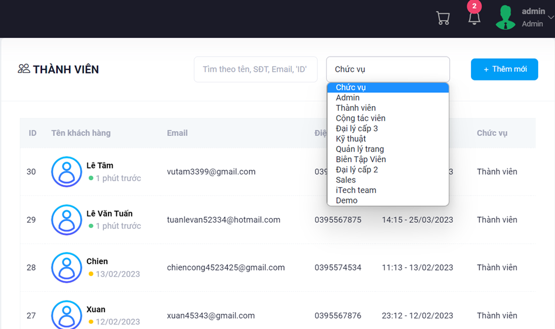The width and height of the screenshot is (555, 329).
Task: Select Admin from the role list
Action: 348,98
